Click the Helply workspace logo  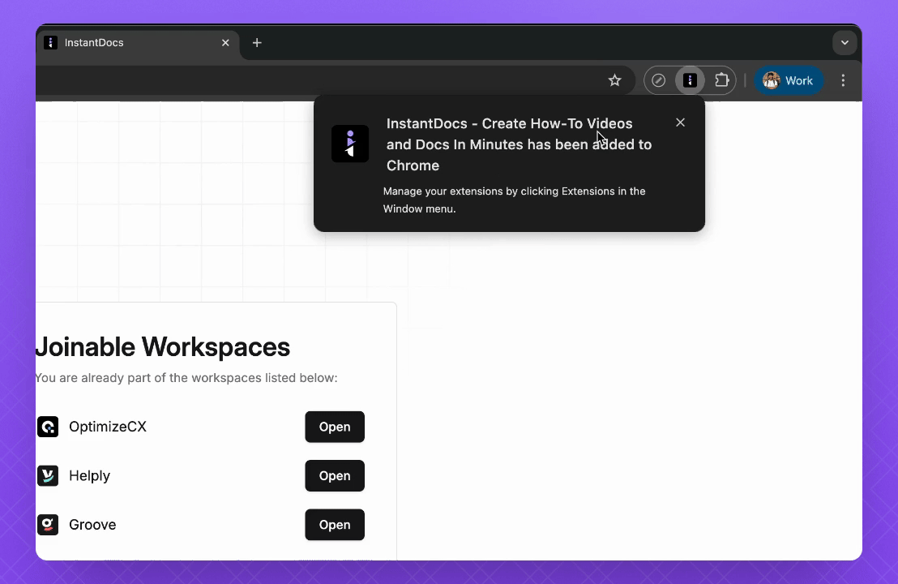pyautogui.click(x=48, y=475)
